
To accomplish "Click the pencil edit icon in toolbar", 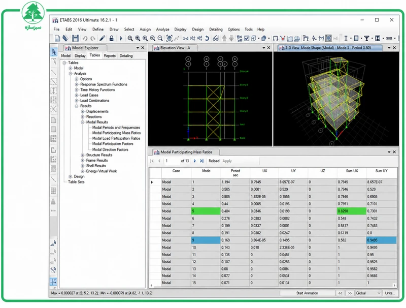I will click(103, 38).
